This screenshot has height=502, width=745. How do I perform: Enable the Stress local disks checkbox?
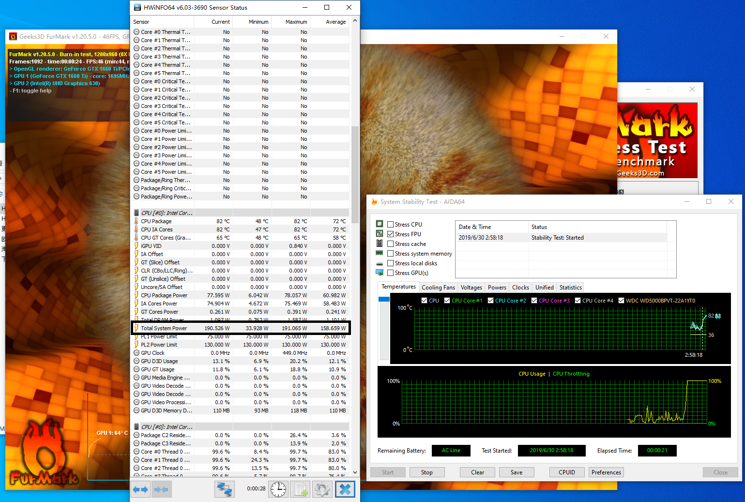[390, 263]
